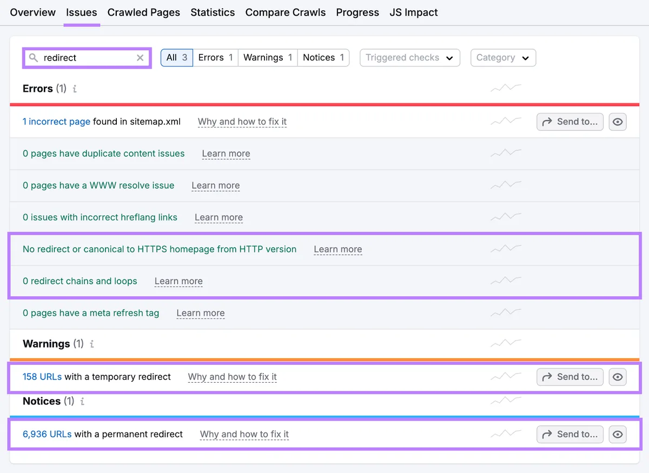Open trend sparkline for HTTPS homepage redirect row

(x=506, y=249)
